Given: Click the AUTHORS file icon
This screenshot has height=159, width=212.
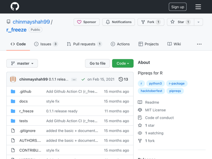Looking at the screenshot, I should (13, 140).
